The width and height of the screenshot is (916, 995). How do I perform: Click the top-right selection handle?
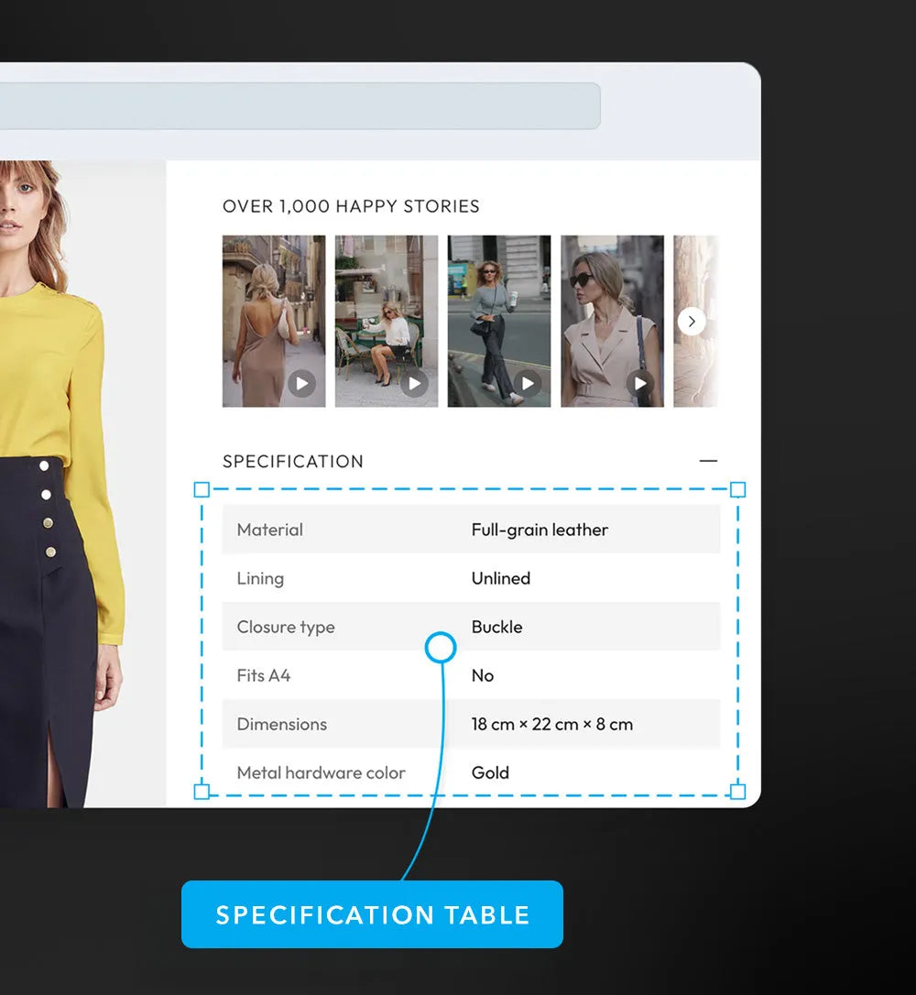pyautogui.click(x=737, y=490)
